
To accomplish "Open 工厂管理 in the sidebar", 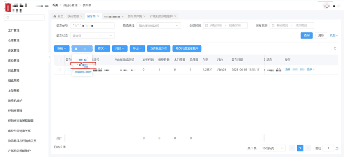I will pyautogui.click(x=14, y=30).
